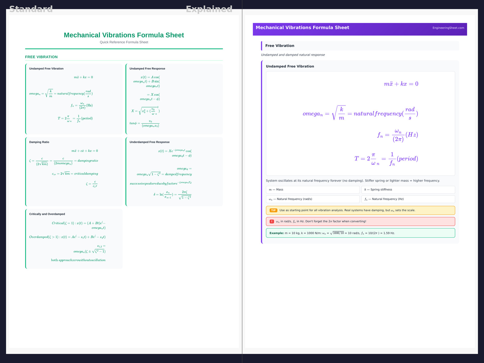The image size is (484, 363).
Task: Click the purple banner sheet title
Action: pos(302,28)
